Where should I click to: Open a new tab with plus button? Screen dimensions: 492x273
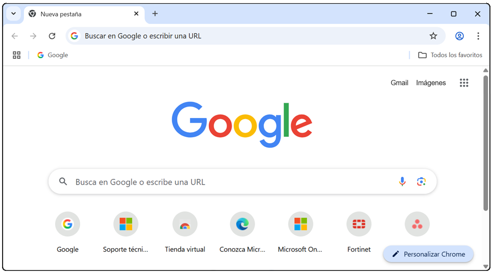click(155, 14)
